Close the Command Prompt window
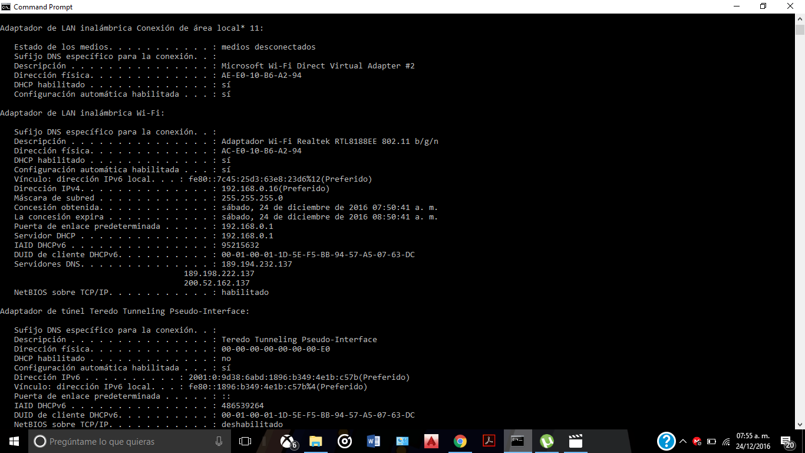 pyautogui.click(x=791, y=6)
